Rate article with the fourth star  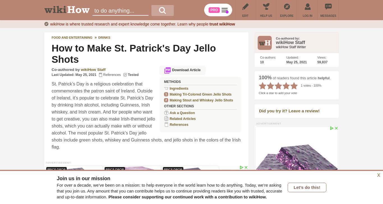pyautogui.click(x=286, y=86)
